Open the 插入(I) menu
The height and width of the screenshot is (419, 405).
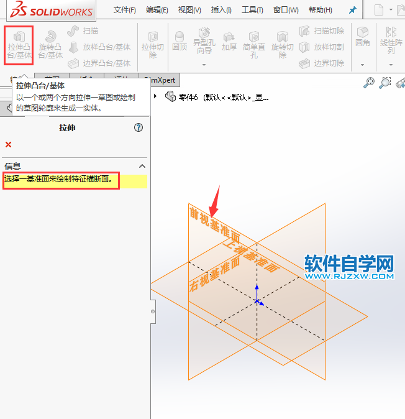pyautogui.click(x=221, y=10)
